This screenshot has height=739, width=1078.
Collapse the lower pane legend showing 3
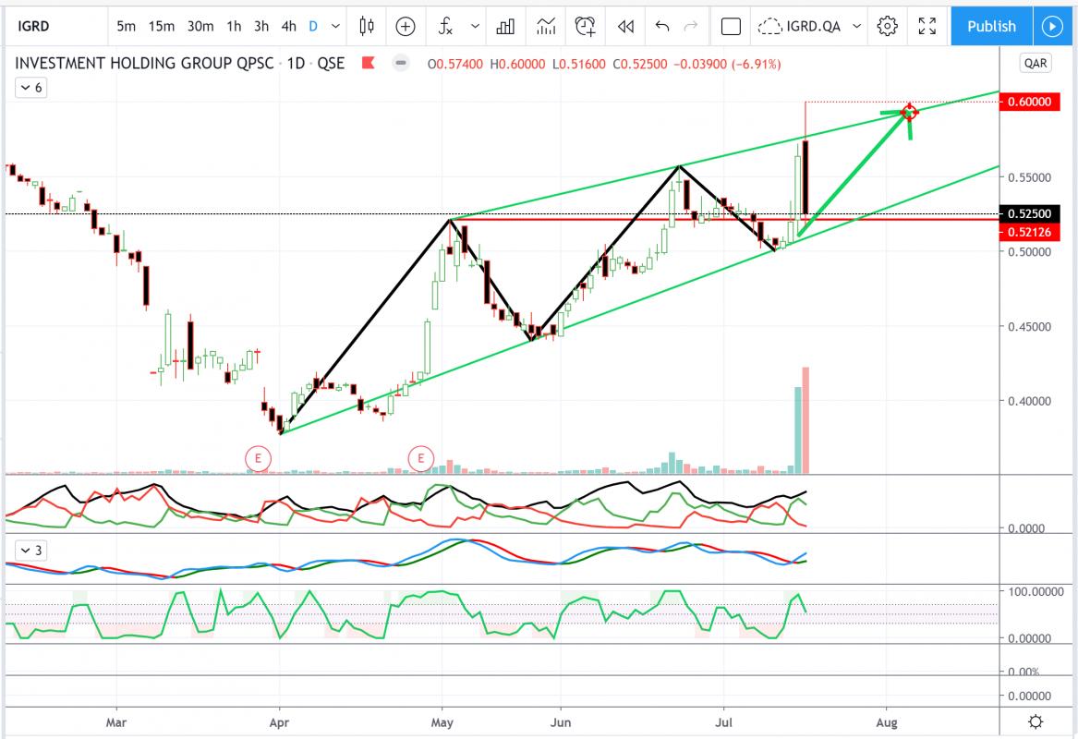(30, 550)
